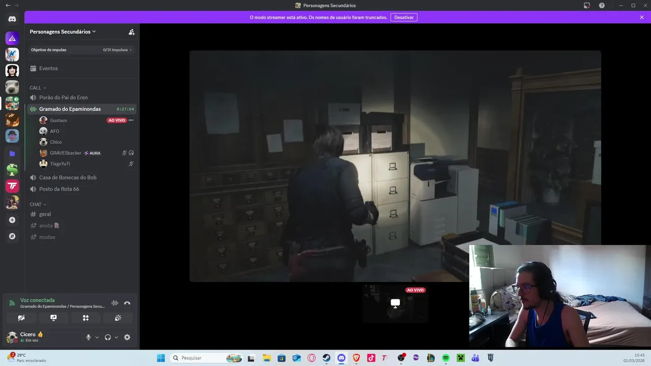Open Brave browser from taskbar
The image size is (651, 366).
pyautogui.click(x=356, y=358)
